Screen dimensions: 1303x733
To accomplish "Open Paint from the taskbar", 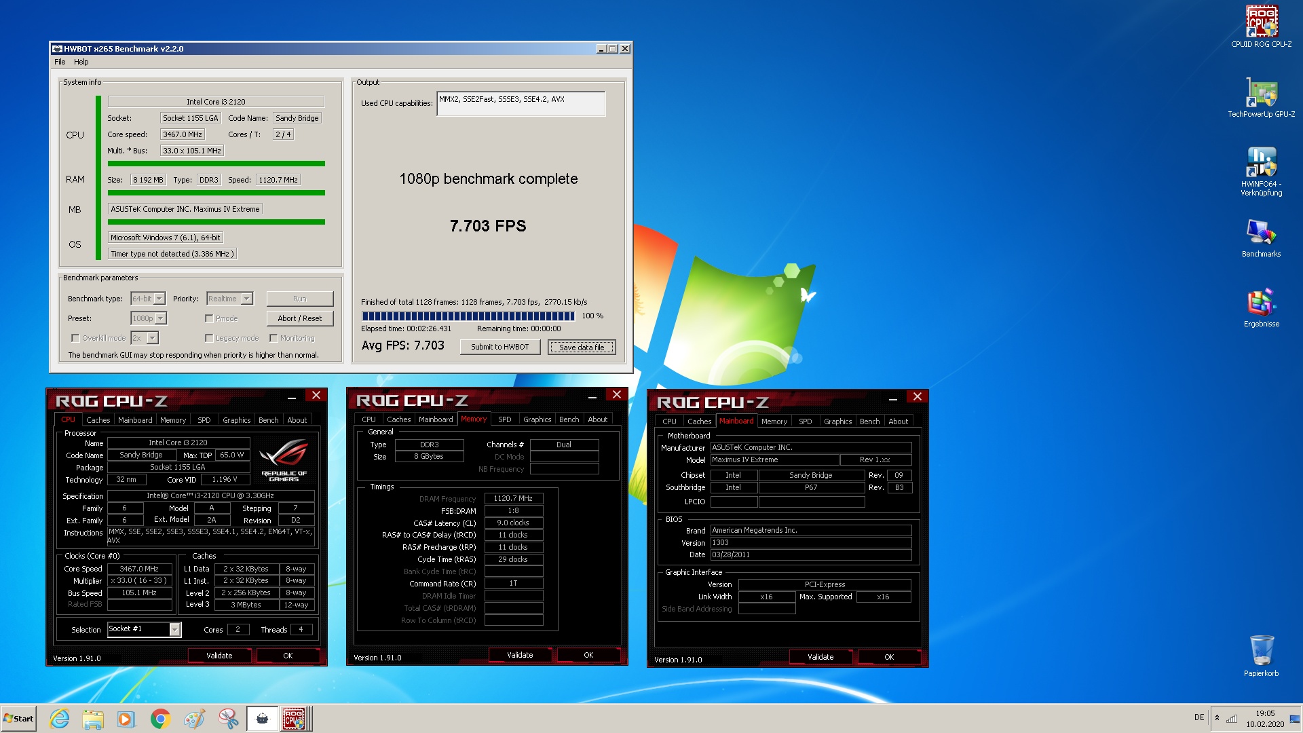I will point(194,719).
